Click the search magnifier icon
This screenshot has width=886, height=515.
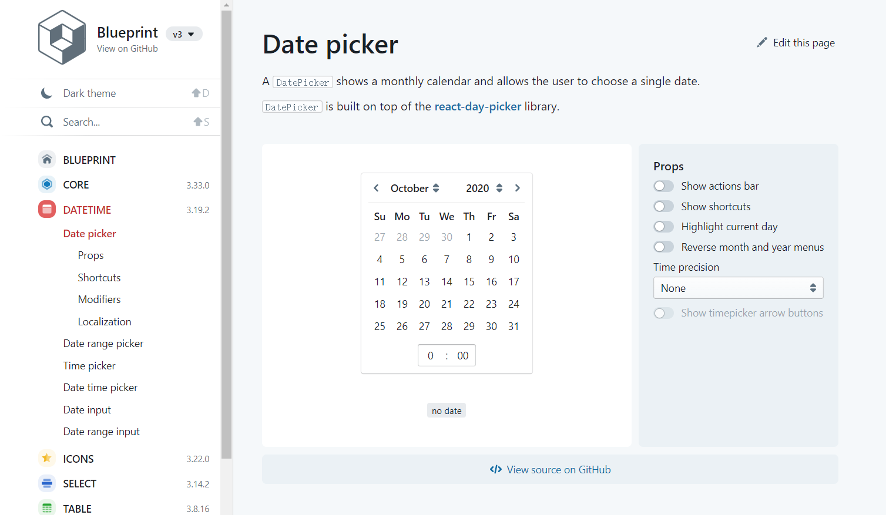click(x=47, y=122)
